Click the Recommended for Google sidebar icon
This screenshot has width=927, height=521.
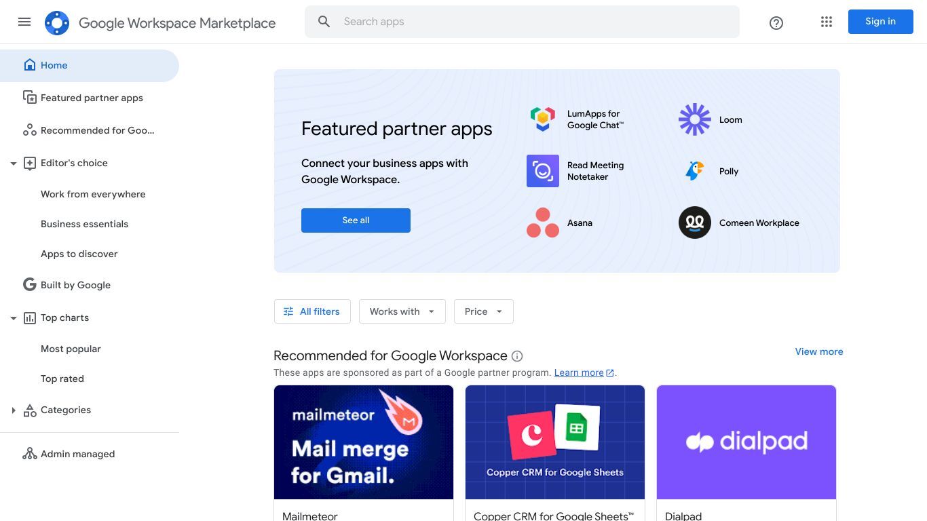30,130
